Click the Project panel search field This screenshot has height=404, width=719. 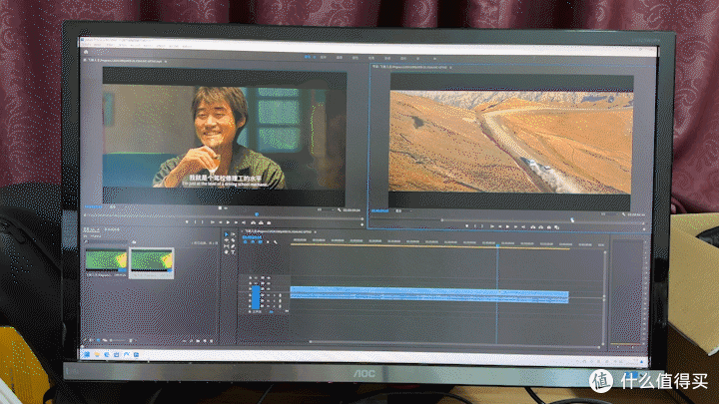[108, 241]
